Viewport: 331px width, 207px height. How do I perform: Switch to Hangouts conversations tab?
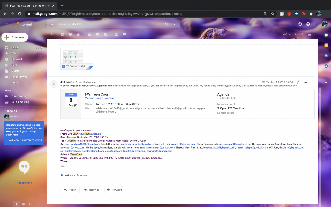24,204
